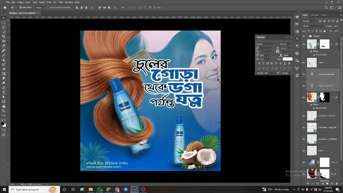Screen dimensions: 343x193
Task: Select the Move tool in toolbox
Action: [x=3, y=18]
